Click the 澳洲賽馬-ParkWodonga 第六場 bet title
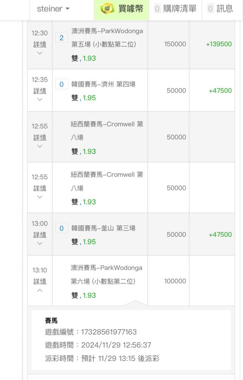 [107, 275]
